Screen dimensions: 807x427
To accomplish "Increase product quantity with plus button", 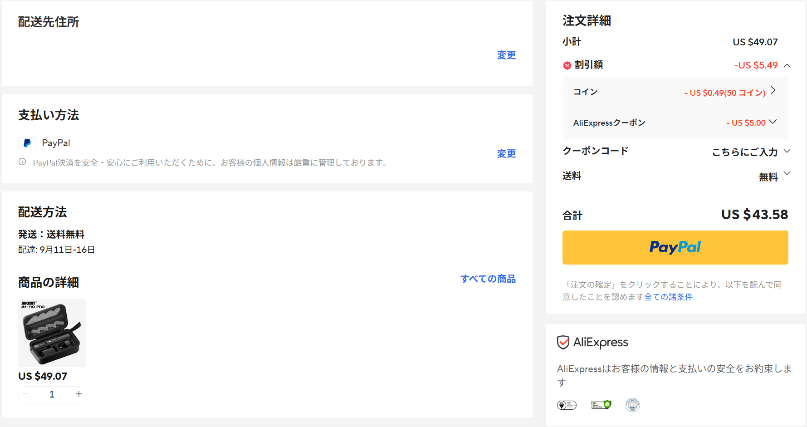I will coord(79,394).
